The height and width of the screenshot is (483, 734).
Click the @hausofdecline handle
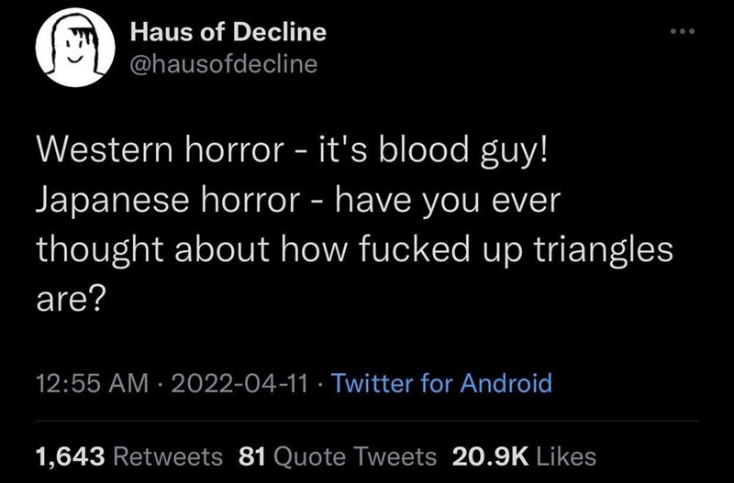(x=225, y=64)
